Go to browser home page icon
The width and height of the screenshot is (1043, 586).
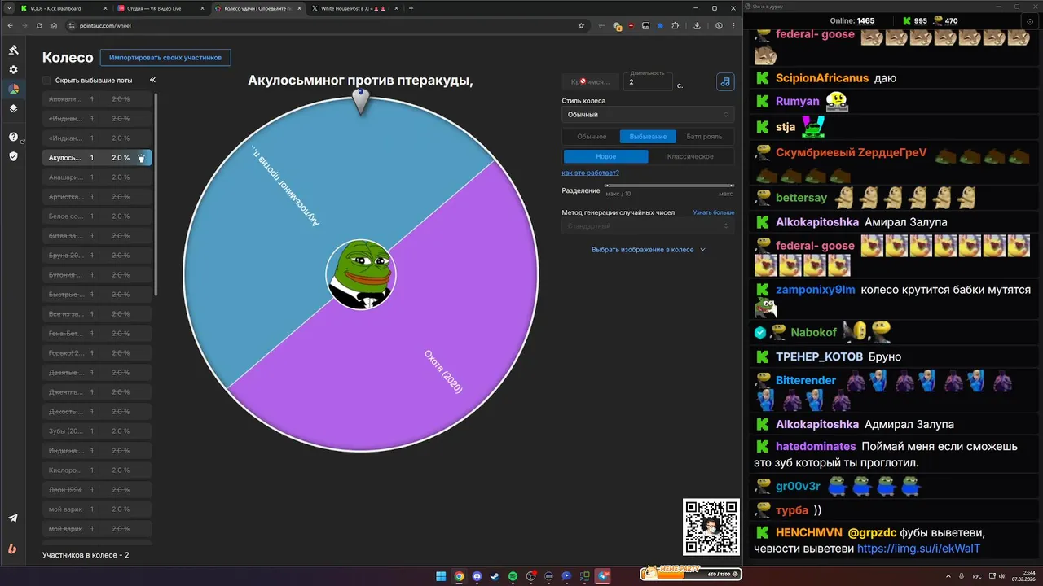[x=54, y=25]
